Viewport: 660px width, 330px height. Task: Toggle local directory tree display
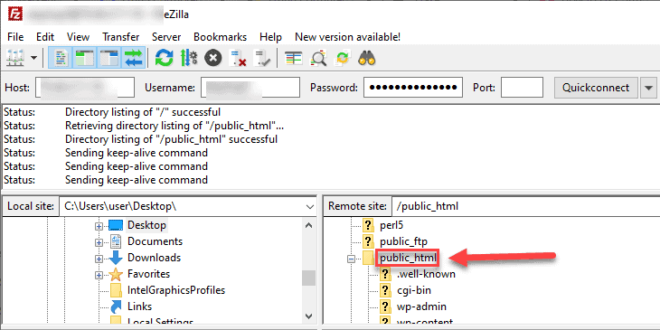coord(86,58)
